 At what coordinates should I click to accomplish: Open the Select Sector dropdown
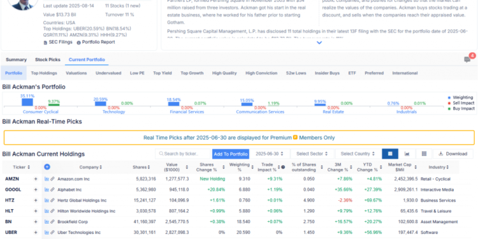(312, 154)
